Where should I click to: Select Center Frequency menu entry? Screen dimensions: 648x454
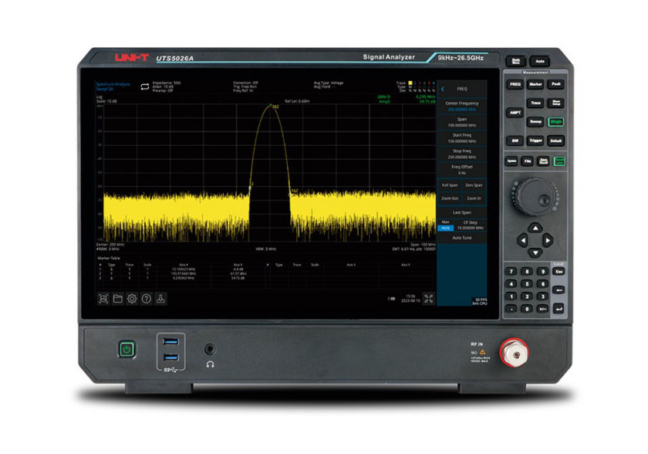[x=461, y=106]
